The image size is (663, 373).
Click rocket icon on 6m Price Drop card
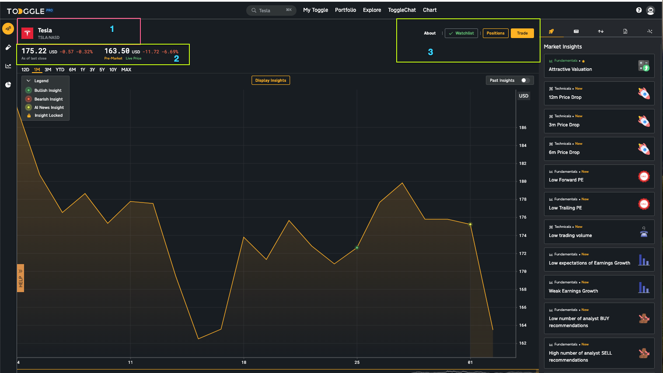pos(644,149)
